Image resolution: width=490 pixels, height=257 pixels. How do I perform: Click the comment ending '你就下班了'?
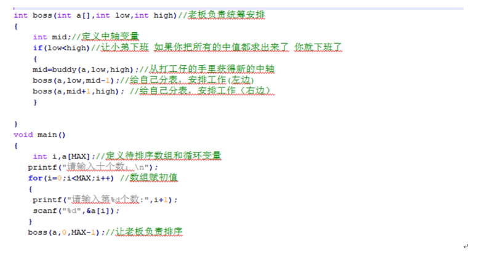tap(318, 47)
